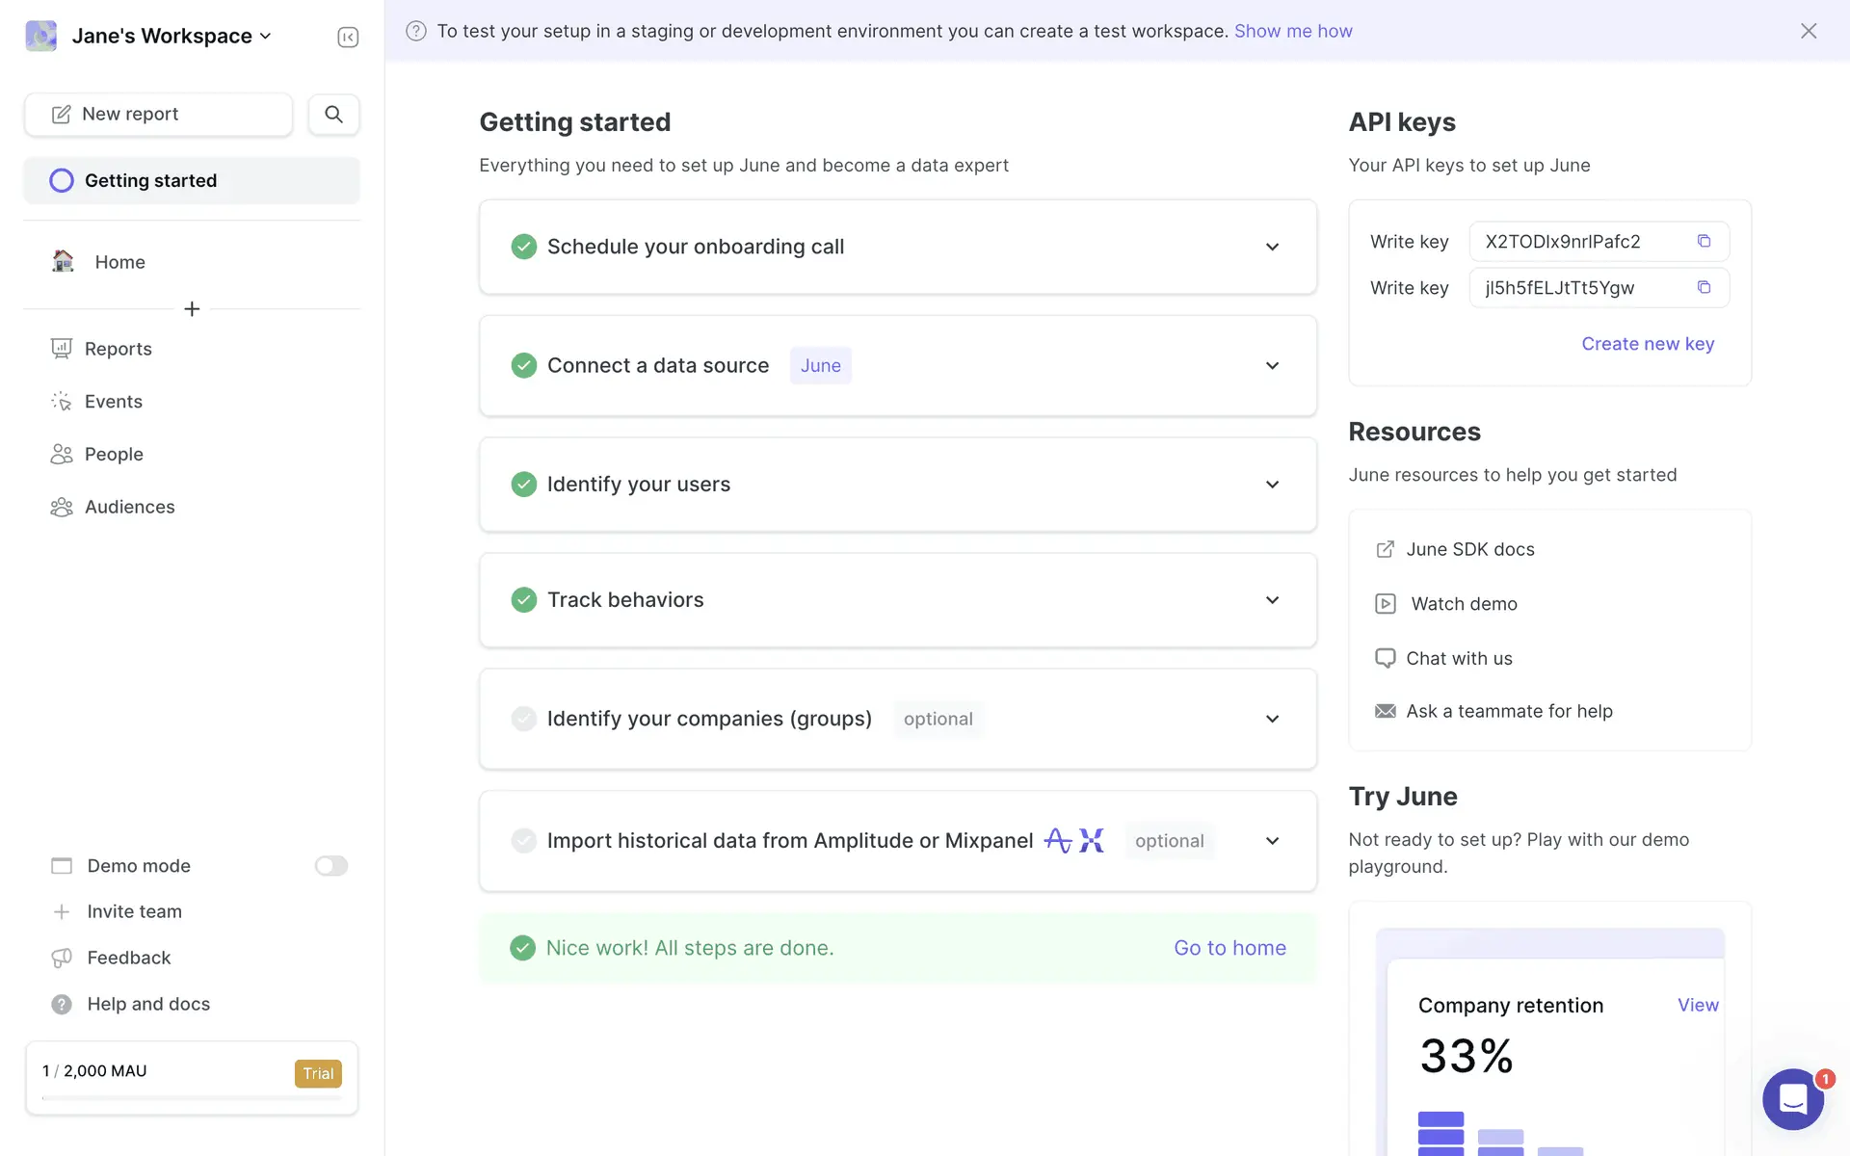This screenshot has height=1156, width=1850.
Task: Dismiss the test workspace banner
Action: tap(1809, 31)
